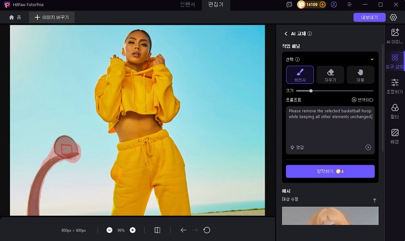
Task: Click the zoom in plus icon
Action: pos(133,230)
